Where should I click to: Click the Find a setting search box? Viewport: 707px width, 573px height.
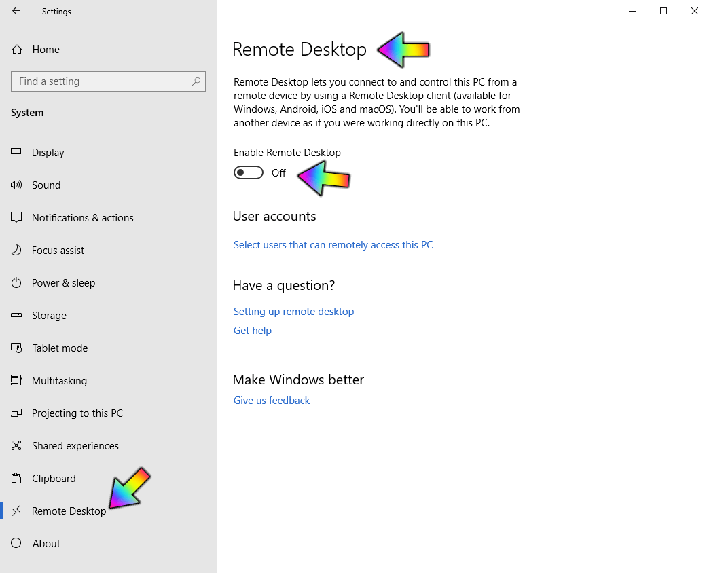coord(109,81)
